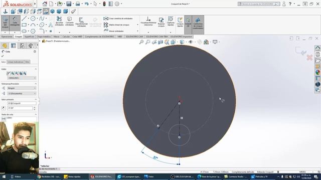
Task: Expand Recortar entidades dropdown arrow
Action: pos(59,32)
